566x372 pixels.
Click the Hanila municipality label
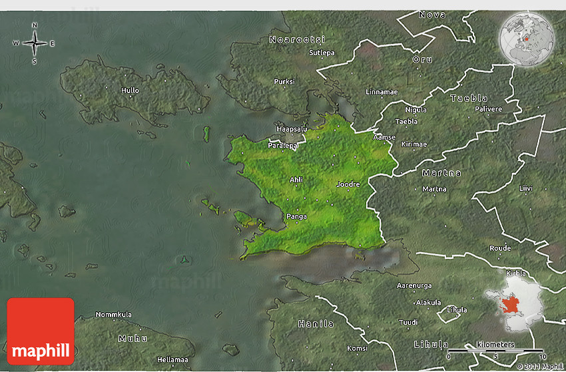point(316,324)
